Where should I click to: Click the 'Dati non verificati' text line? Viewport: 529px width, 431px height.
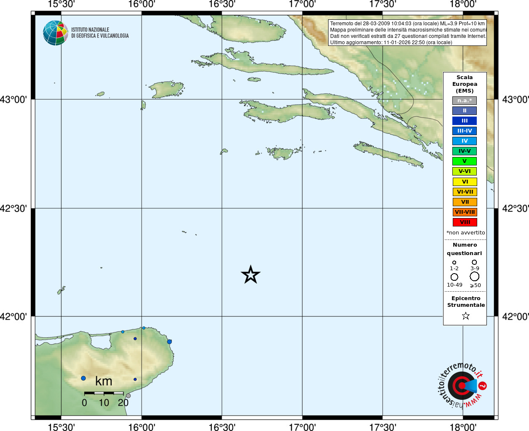pyautogui.click(x=408, y=36)
